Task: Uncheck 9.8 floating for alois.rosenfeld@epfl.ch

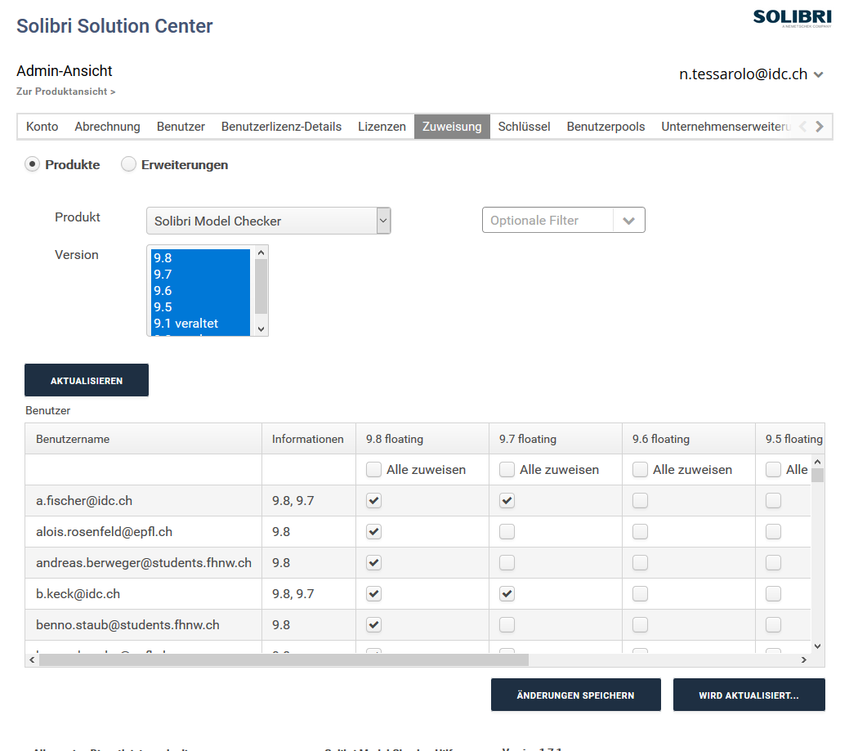Action: (373, 532)
